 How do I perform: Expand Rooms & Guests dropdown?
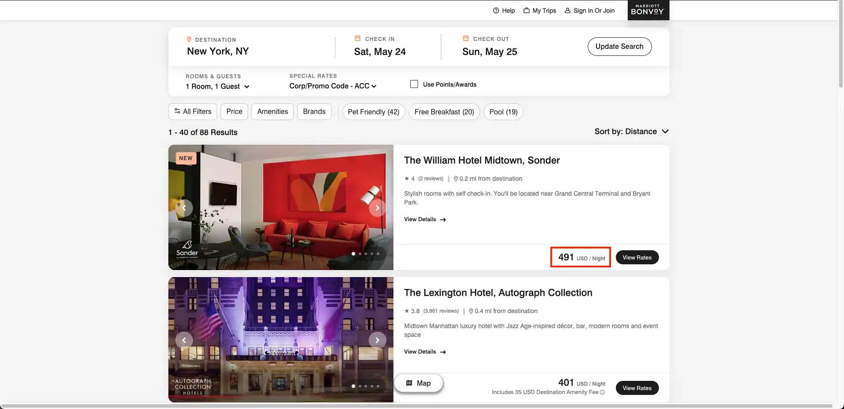218,87
